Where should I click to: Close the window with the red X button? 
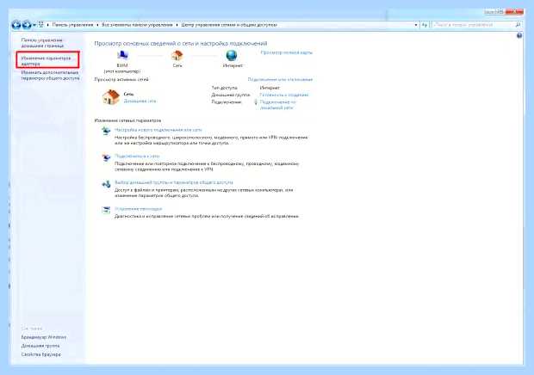(514, 12)
